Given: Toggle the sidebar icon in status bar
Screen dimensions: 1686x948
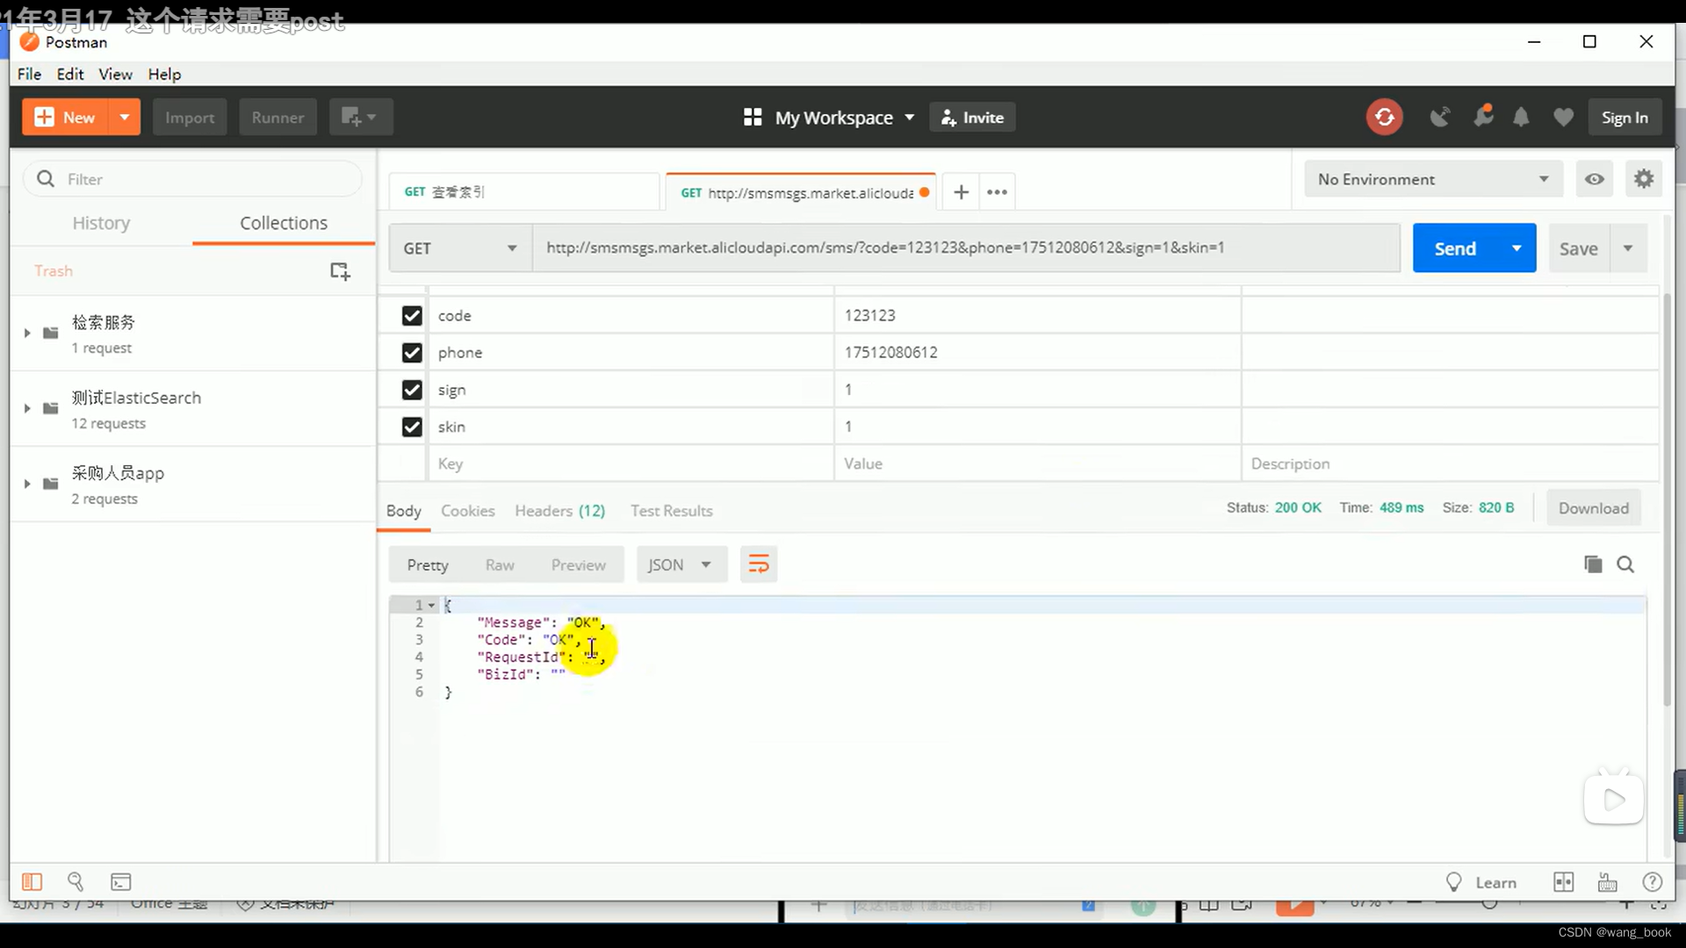Looking at the screenshot, I should pyautogui.click(x=32, y=881).
